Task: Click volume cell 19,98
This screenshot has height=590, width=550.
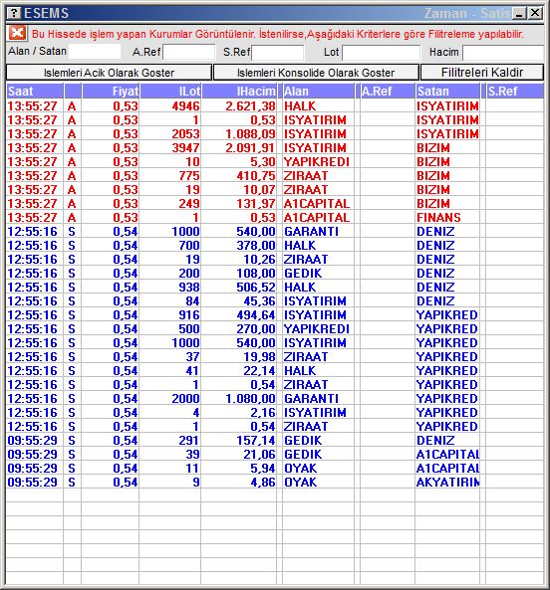Action: click(x=259, y=357)
